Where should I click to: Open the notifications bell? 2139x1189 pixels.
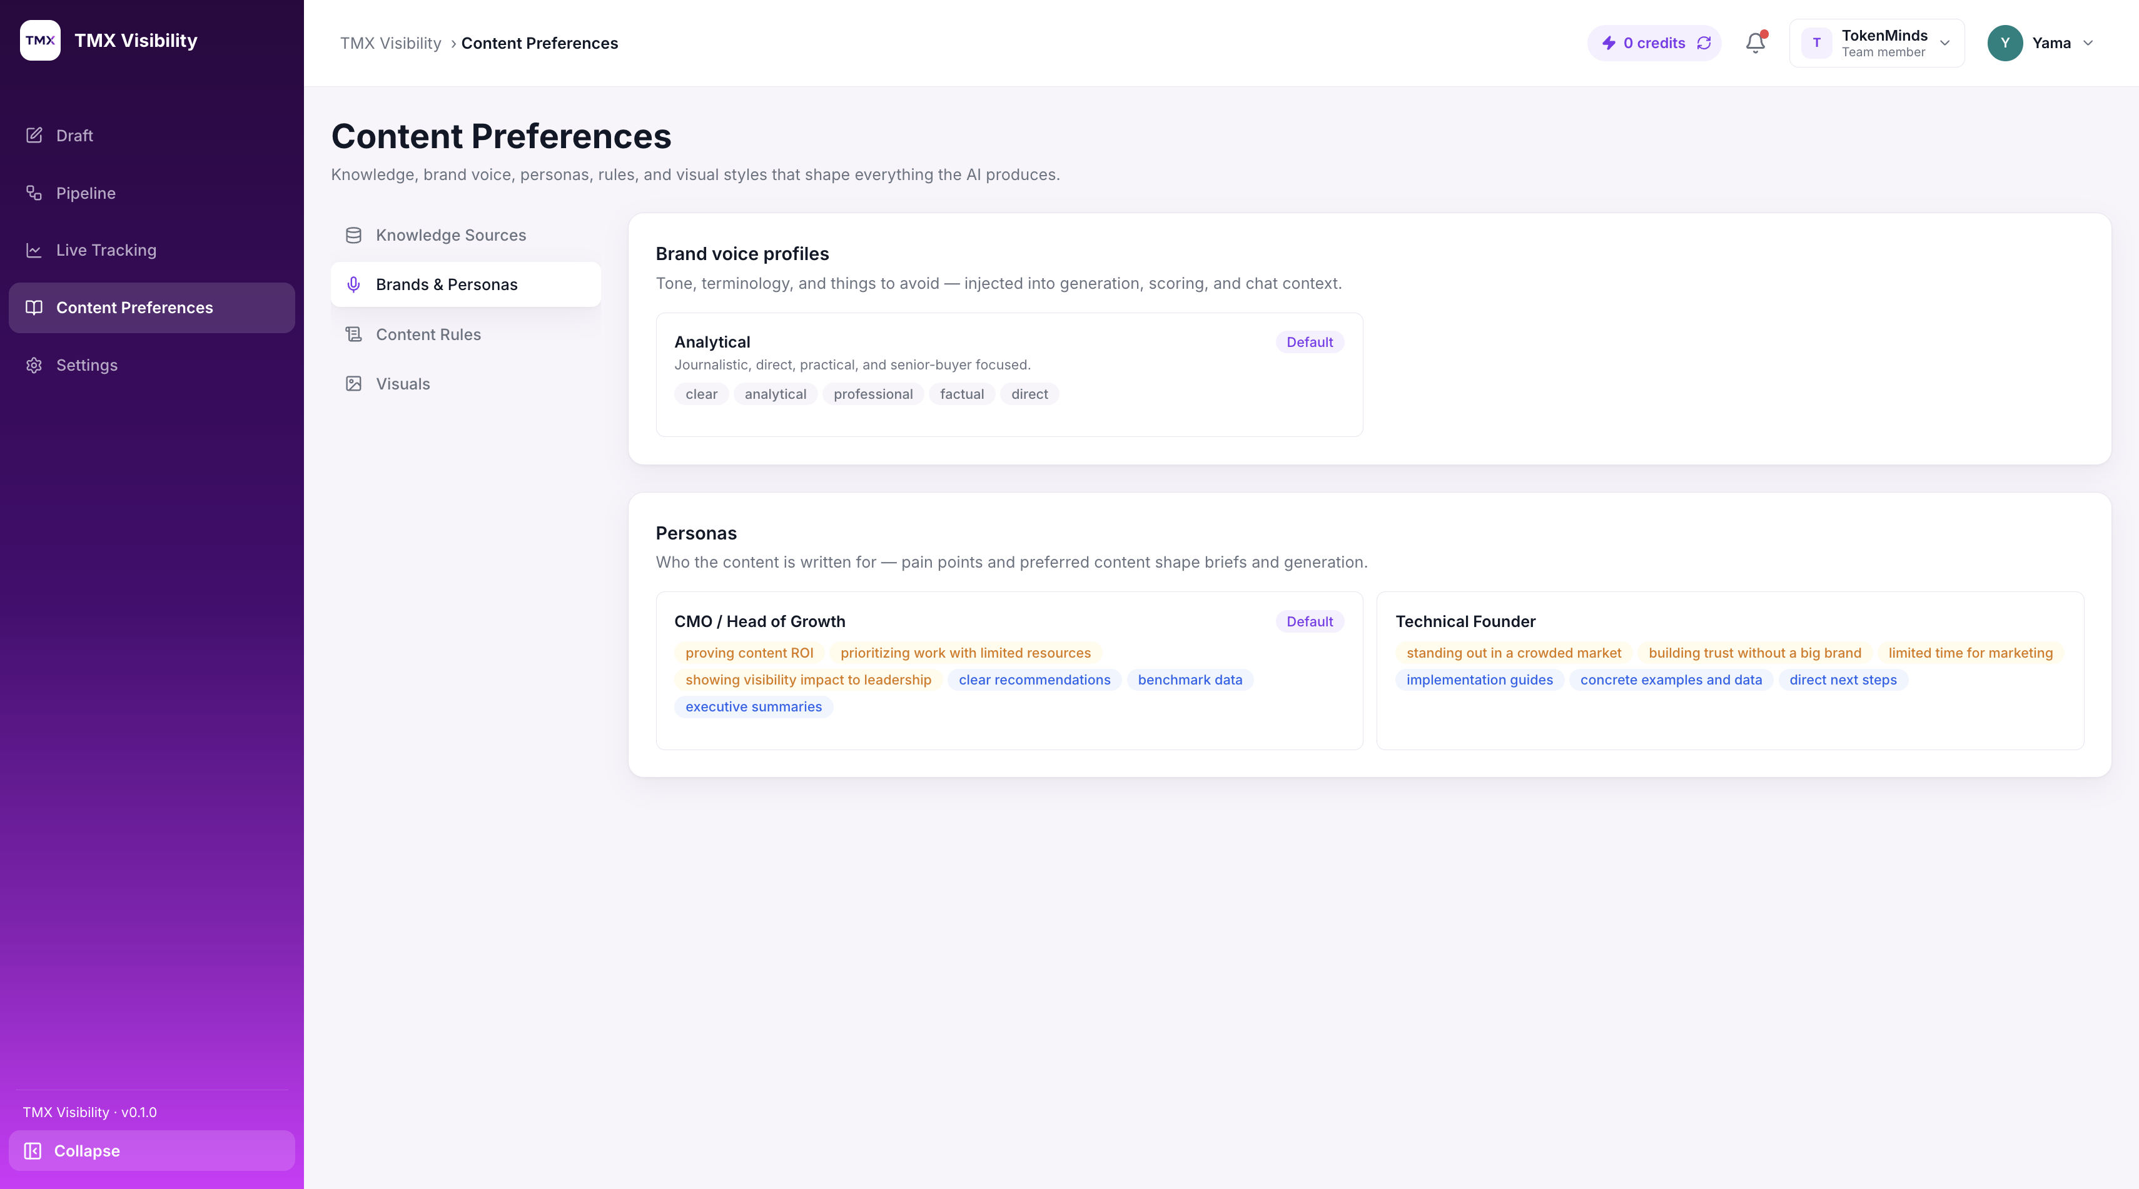point(1756,43)
